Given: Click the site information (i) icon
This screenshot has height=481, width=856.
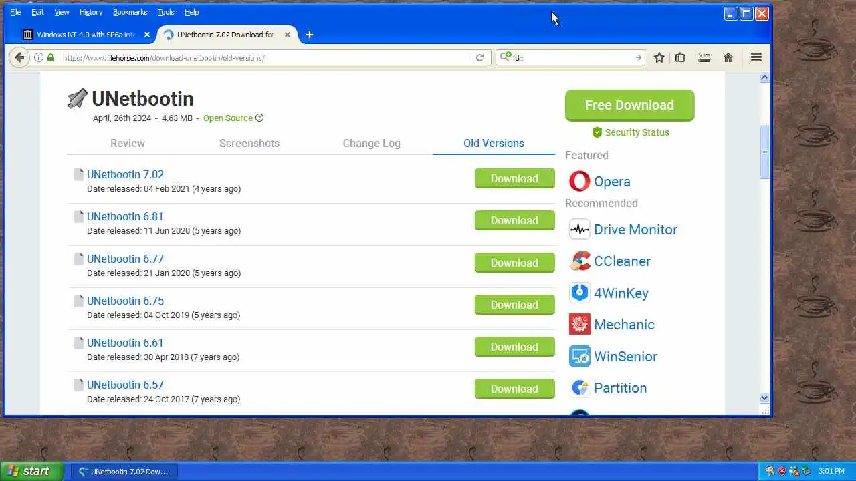Looking at the screenshot, I should pyautogui.click(x=39, y=58).
